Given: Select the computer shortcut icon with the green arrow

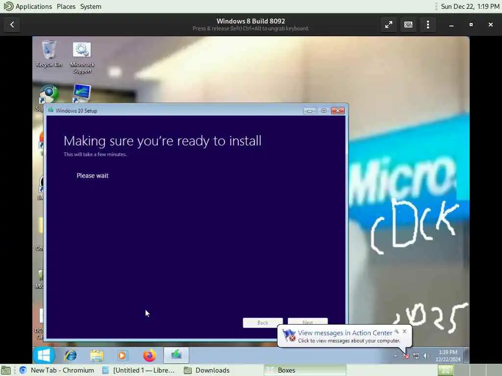Looking at the screenshot, I should point(81,93).
